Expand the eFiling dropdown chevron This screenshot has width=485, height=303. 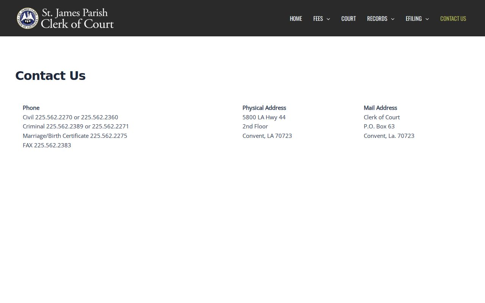[427, 19]
